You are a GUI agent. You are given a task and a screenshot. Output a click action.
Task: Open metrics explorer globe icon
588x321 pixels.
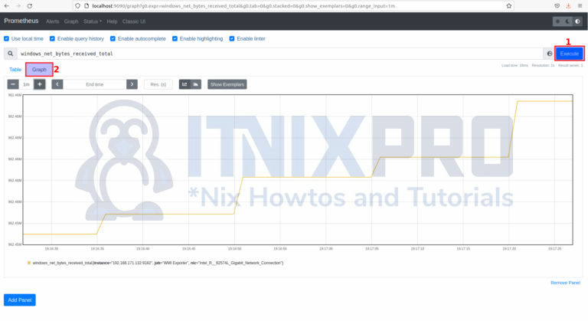tap(550, 54)
